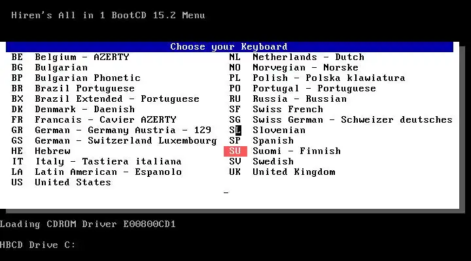Select SV Swedish keyboard
471x261 pixels.
point(261,162)
